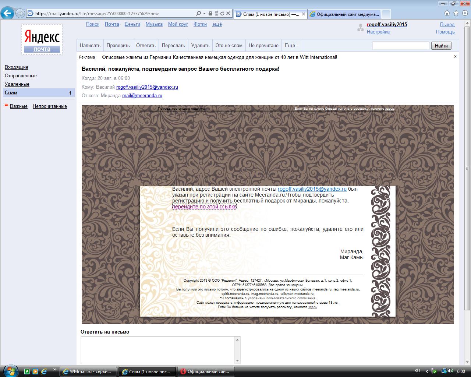The height and width of the screenshot is (377, 471).
Task: Refresh the page with the reload icon
Action: point(222,14)
